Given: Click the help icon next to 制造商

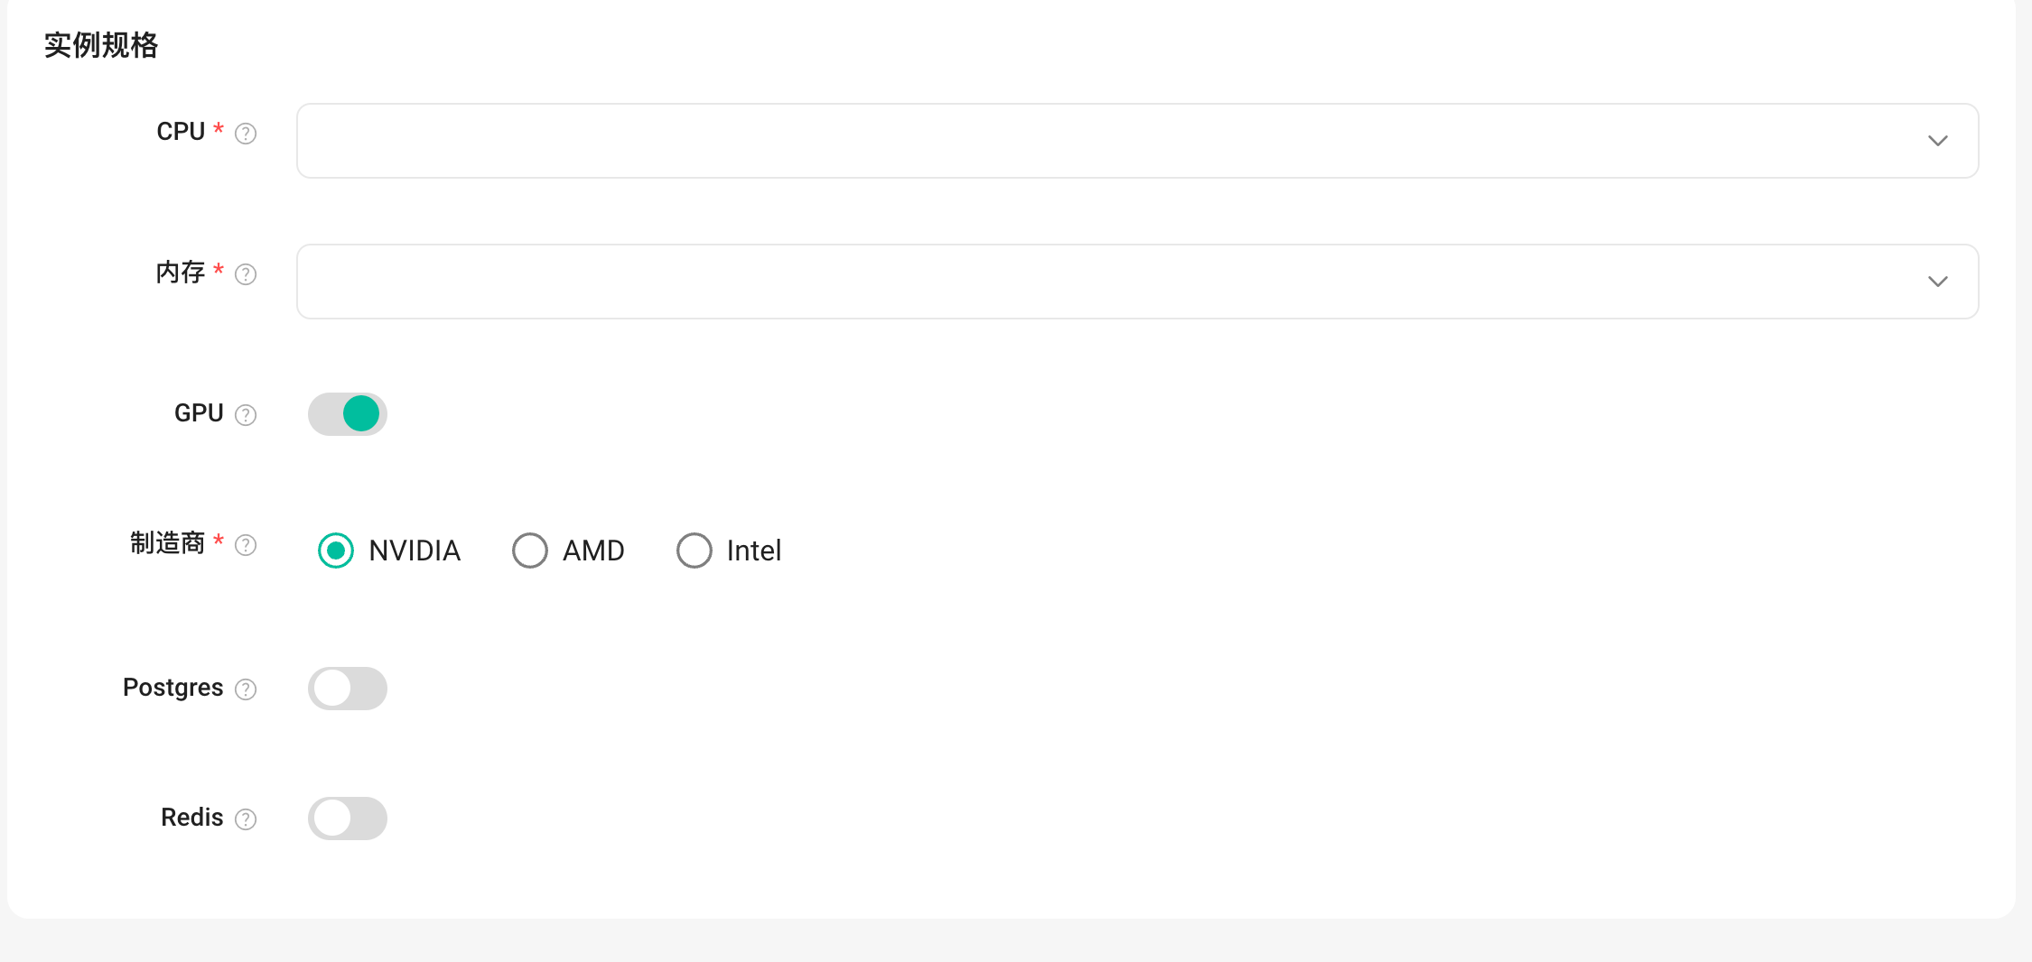Looking at the screenshot, I should click(246, 545).
